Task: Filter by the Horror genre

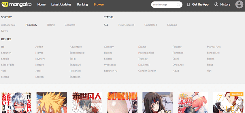Action: (x=39, y=53)
